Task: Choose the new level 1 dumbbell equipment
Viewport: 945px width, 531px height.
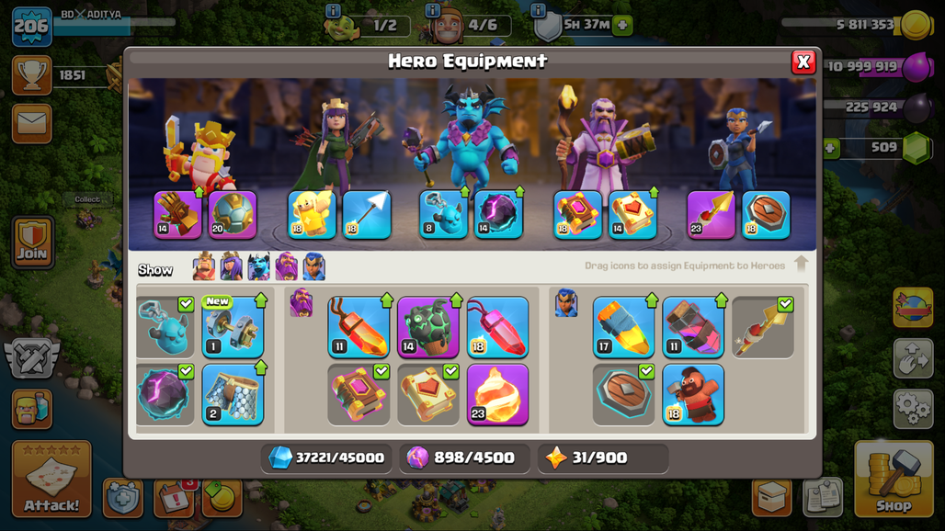Action: click(233, 327)
